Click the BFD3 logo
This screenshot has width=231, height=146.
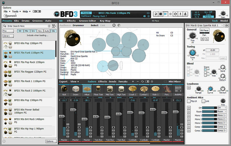[x=66, y=14]
